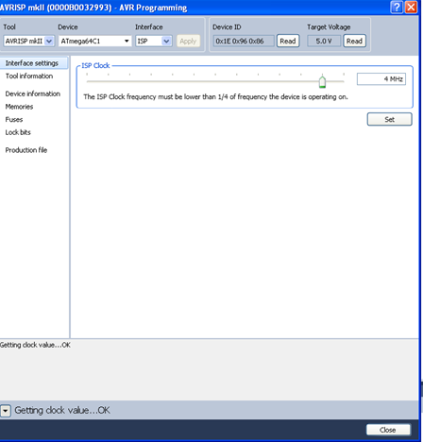Click the Apply button

click(x=188, y=41)
